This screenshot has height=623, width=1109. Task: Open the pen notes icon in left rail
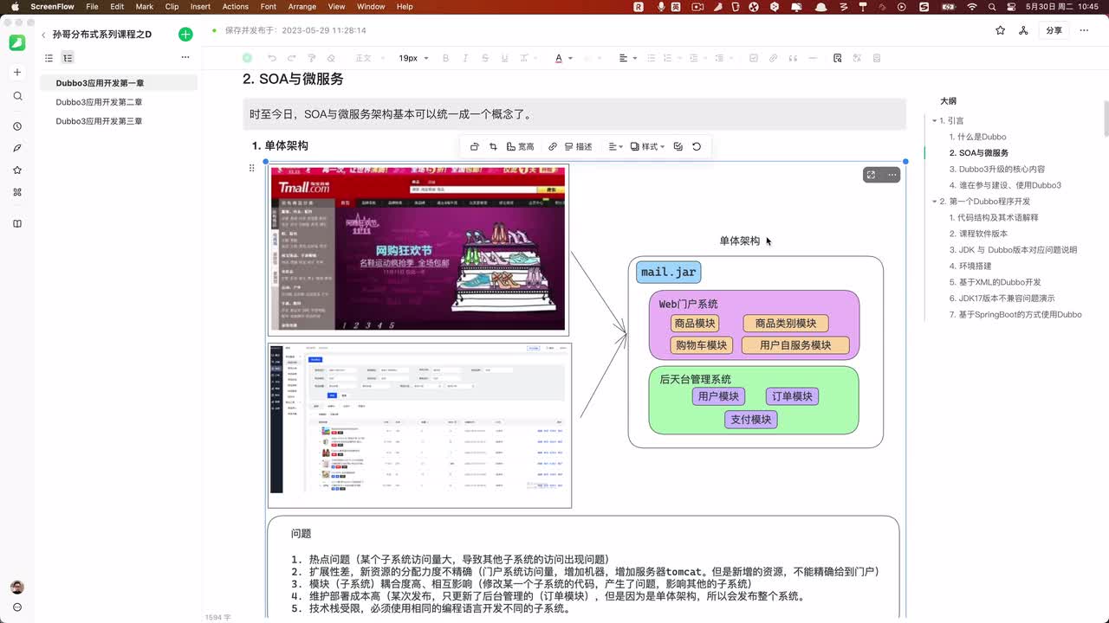pos(17,148)
